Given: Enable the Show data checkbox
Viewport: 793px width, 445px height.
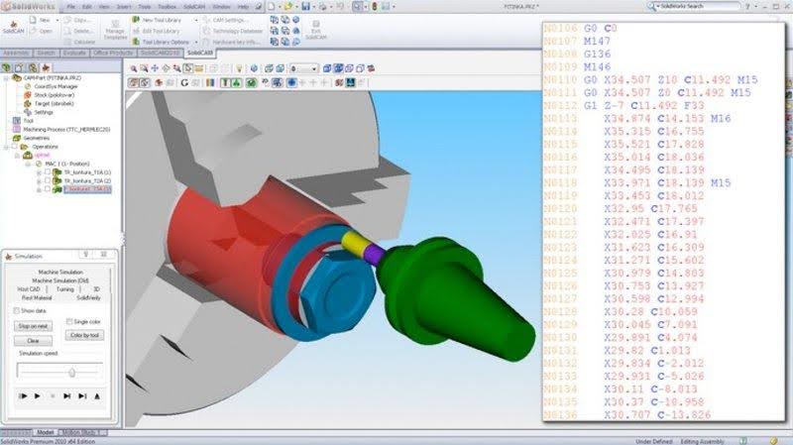Looking at the screenshot, I should click(x=18, y=310).
